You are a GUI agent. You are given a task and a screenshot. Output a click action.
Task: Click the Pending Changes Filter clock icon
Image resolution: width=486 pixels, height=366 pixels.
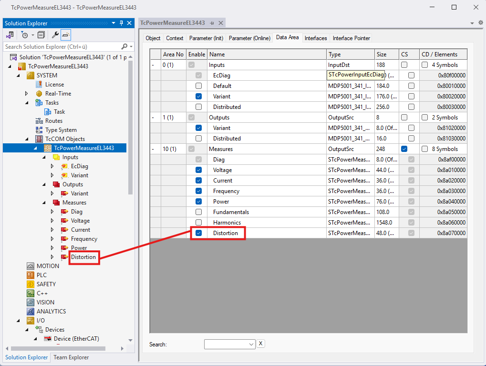pos(24,35)
